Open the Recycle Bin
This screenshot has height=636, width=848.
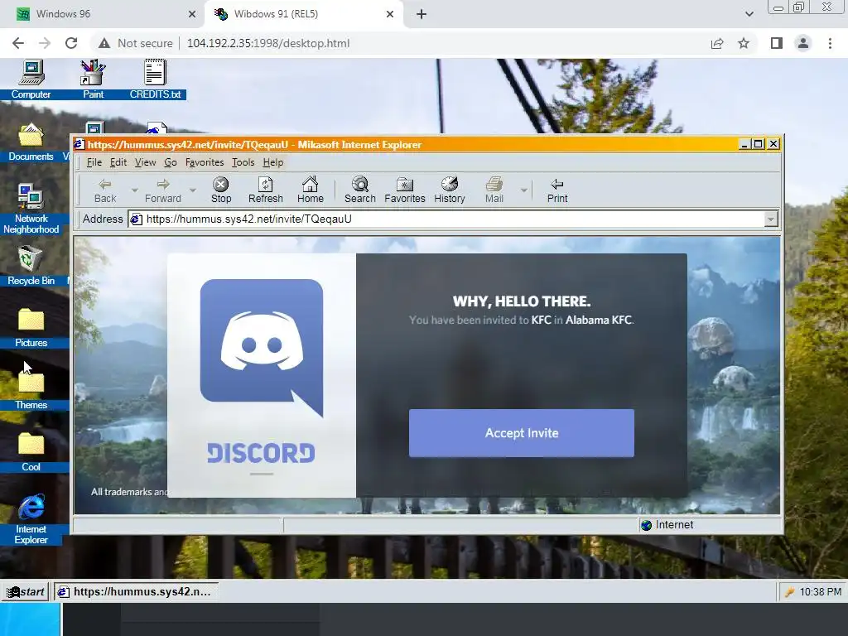pos(31,266)
